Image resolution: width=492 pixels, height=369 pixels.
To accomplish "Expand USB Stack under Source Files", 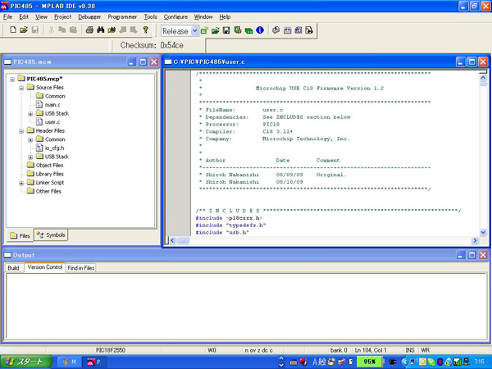I will 30,114.
